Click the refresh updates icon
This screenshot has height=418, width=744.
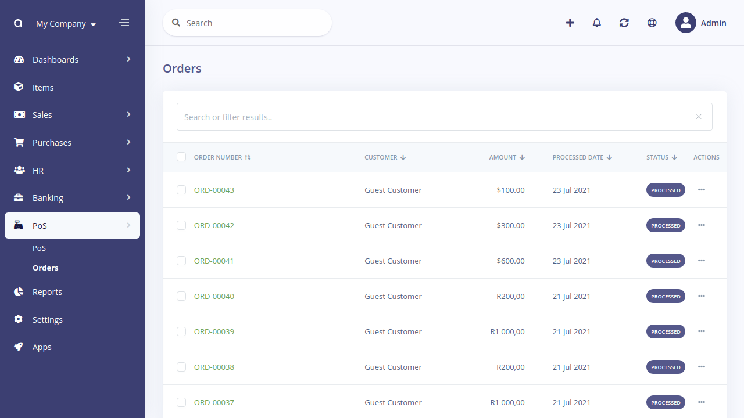(x=624, y=23)
